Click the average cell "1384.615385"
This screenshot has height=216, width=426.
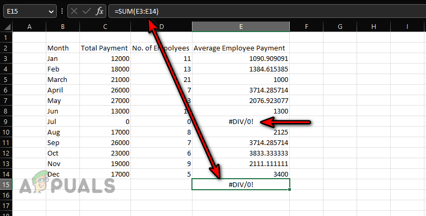[x=241, y=69]
